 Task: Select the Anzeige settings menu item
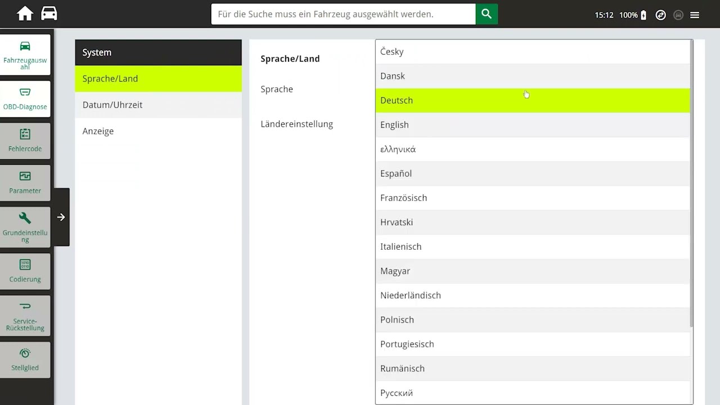click(158, 131)
